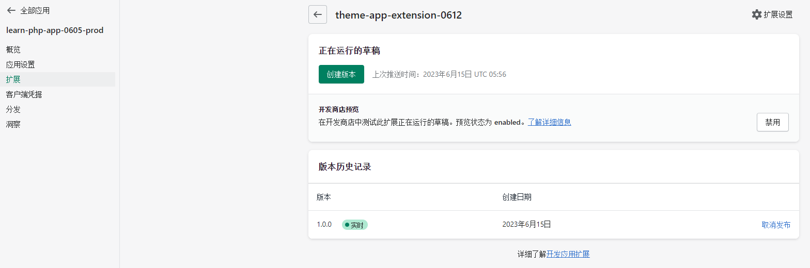Navigate to 分发 in the sidebar

(13, 109)
